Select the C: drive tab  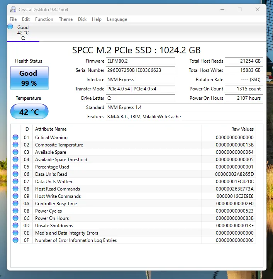pos(23,32)
